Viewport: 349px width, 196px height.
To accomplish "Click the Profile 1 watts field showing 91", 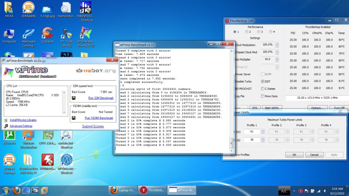I will coord(252,131).
